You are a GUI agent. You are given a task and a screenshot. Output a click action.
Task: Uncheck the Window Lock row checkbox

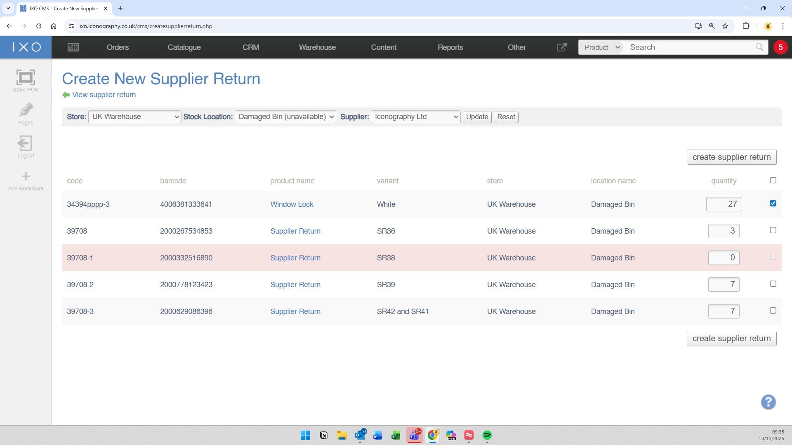point(773,204)
